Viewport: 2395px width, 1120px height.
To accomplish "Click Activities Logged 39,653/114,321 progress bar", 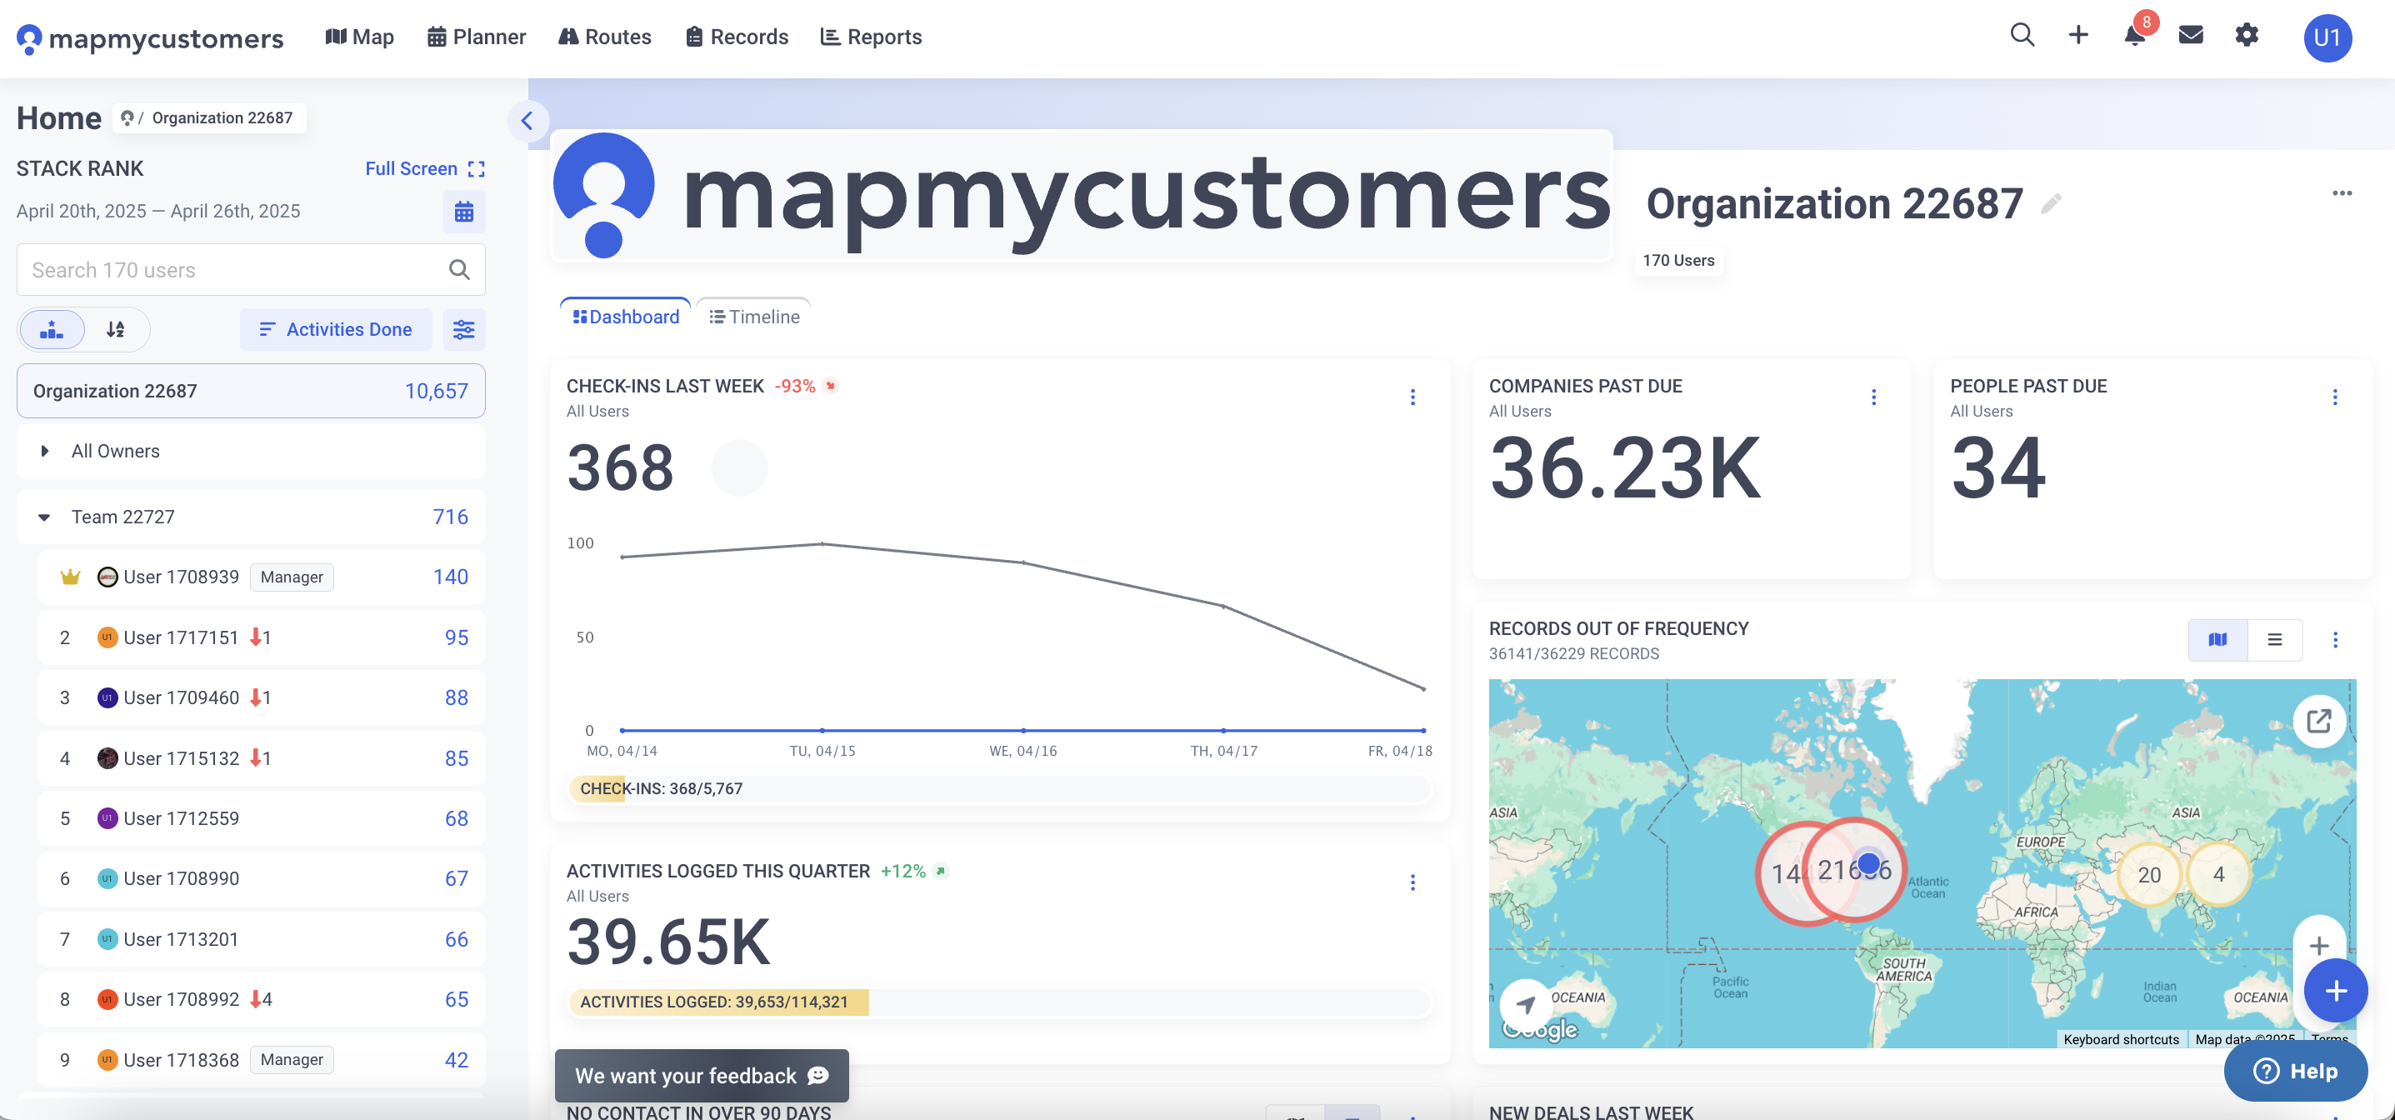I will (x=1000, y=1002).
